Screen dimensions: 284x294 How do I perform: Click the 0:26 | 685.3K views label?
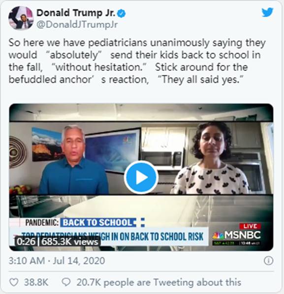[x=58, y=241]
